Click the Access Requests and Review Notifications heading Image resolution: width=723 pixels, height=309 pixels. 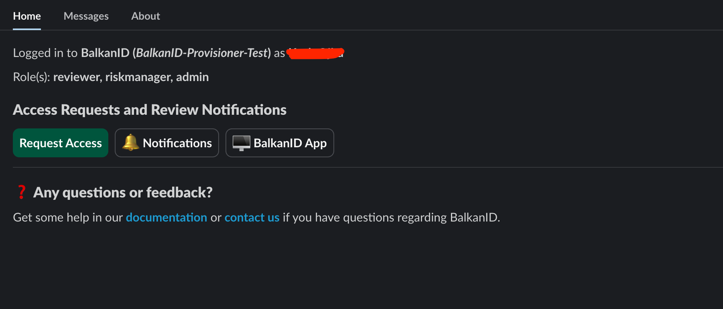click(150, 110)
